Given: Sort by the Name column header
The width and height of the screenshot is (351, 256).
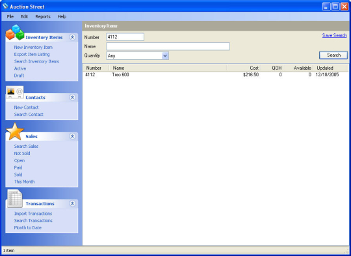Looking at the screenshot, I should click(168, 68).
